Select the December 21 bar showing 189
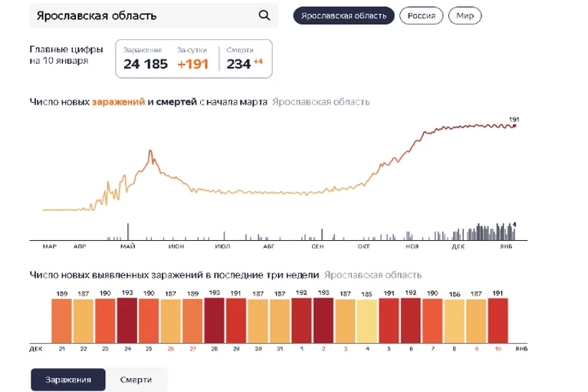 [x=61, y=321]
